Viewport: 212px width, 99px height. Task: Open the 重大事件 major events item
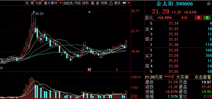51,3
